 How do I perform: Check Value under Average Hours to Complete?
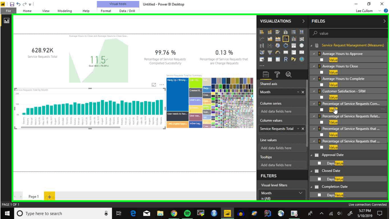(x=322, y=85)
